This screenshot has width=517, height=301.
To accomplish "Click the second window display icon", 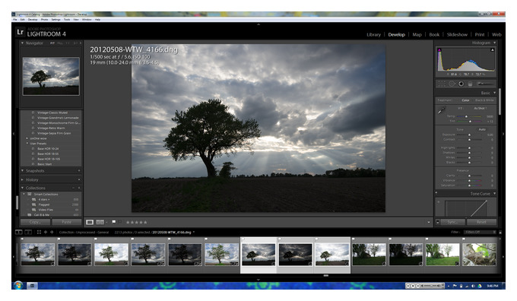I will click(28, 232).
